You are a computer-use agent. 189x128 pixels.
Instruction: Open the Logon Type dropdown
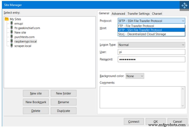151,45
